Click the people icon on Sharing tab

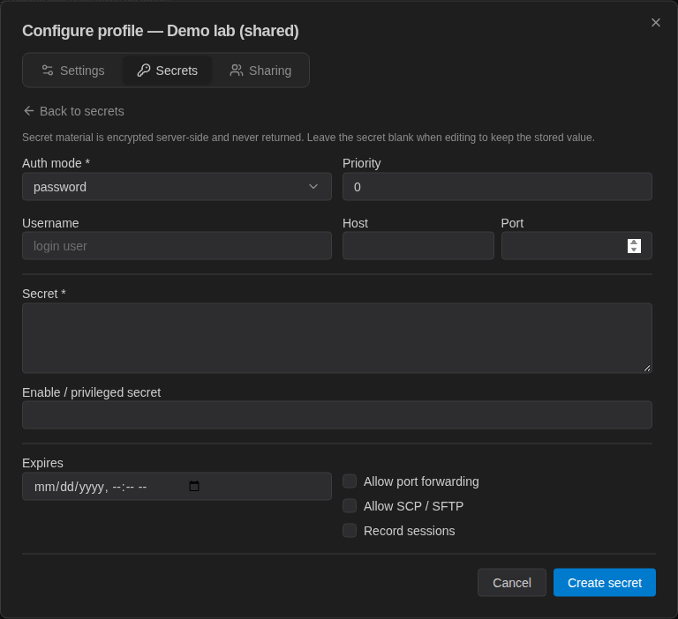[x=236, y=71]
